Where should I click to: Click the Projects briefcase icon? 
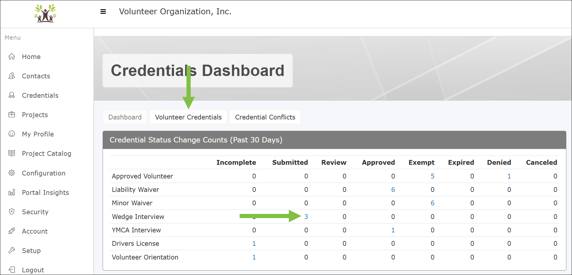click(12, 114)
